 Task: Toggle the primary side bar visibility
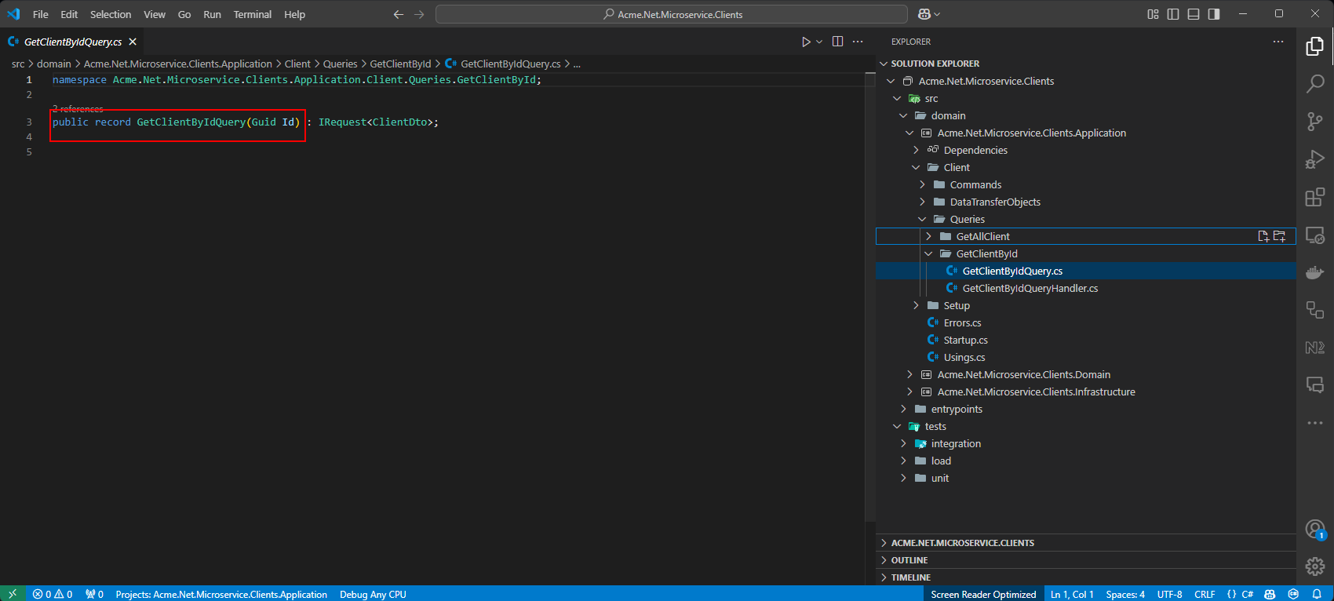coord(1173,14)
